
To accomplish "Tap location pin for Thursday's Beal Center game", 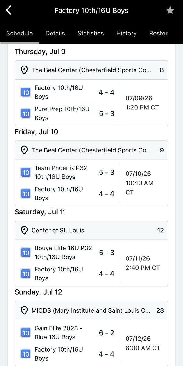I will point(24,70).
